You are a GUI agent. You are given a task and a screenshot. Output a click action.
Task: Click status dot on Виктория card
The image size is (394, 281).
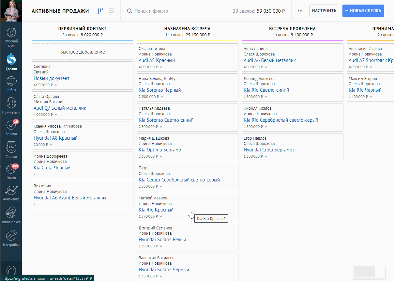[x=35, y=204]
